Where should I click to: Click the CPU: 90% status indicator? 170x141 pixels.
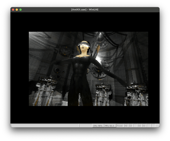(x=98, y=126)
